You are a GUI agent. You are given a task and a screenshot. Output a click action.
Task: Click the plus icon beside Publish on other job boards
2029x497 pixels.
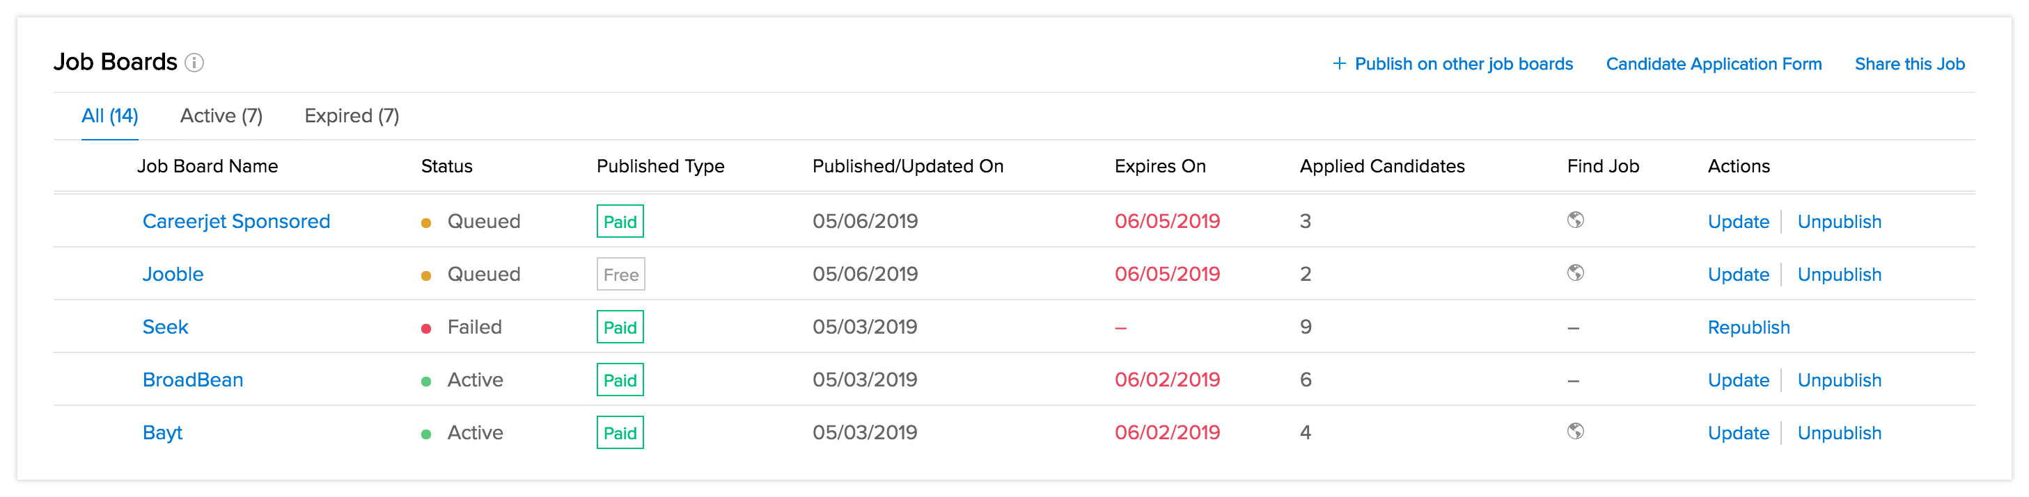tap(1339, 64)
